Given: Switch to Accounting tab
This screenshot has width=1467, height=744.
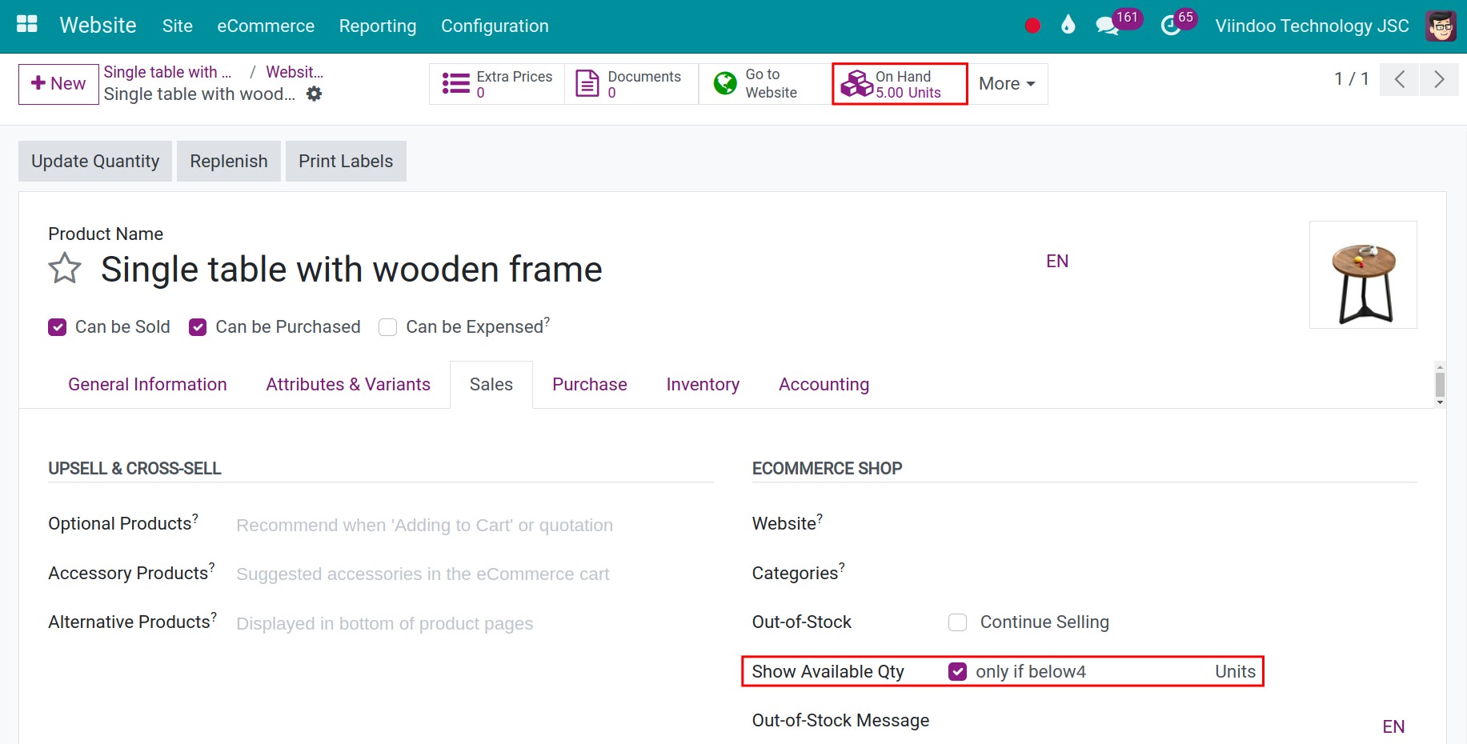Looking at the screenshot, I should click(x=824, y=385).
